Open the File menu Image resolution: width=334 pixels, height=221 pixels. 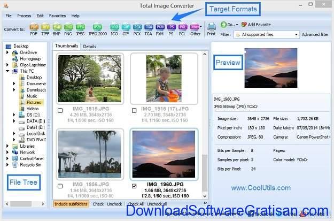pyautogui.click(x=9, y=16)
